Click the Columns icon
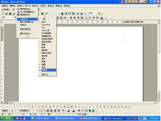Viewport: 161px width, 121px height. pos(78,14)
